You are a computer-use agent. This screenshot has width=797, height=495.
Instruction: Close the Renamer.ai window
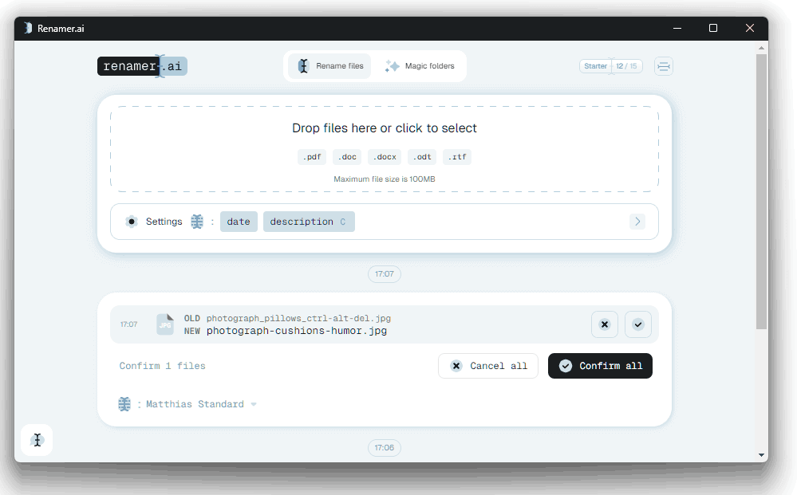tap(750, 29)
